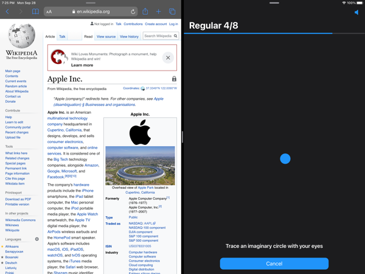Click the Wikipedia search magnifier icon

(x=176, y=36)
